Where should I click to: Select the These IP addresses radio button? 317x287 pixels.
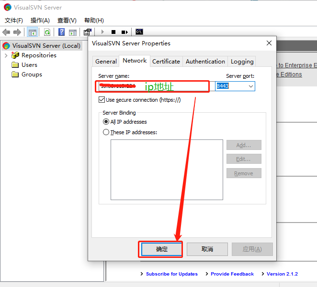tap(106, 132)
